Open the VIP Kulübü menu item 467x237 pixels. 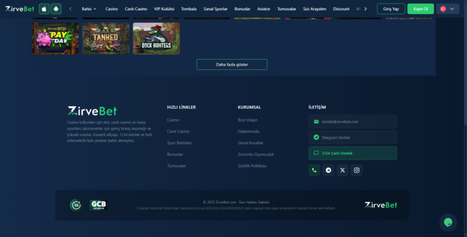(x=164, y=9)
